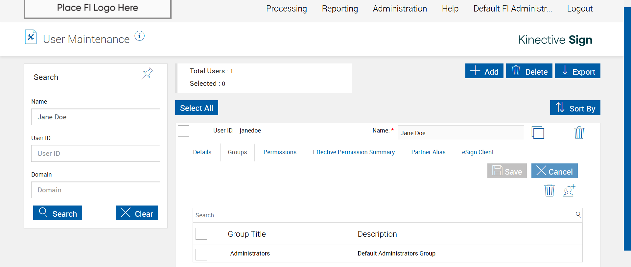
Task: Open the Effective Permission Summary tab
Action: point(354,152)
